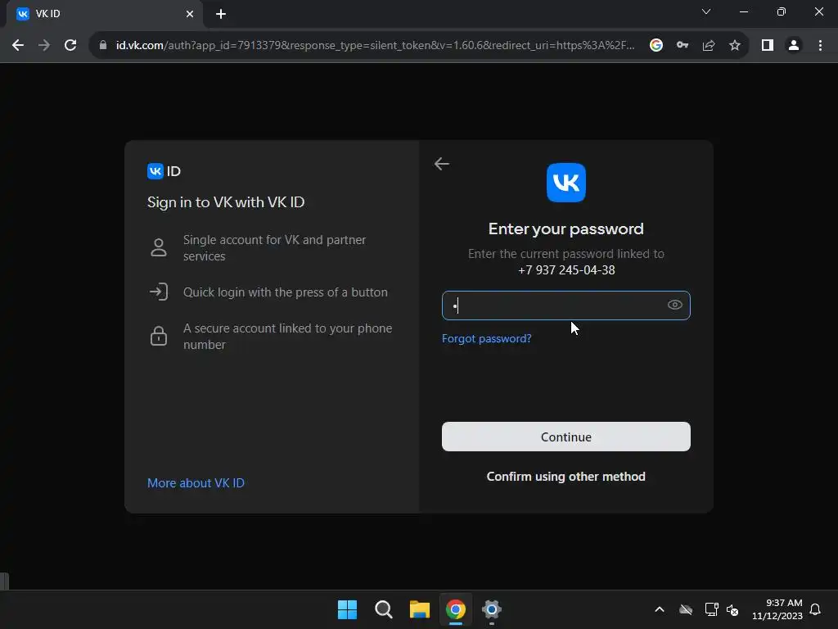Open File Explorer from the taskbar

click(420, 609)
